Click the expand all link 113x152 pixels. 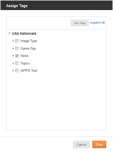tap(97, 23)
